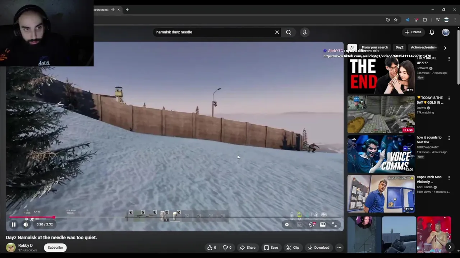The image size is (460, 258).
Task: Open Robby D channel name link
Action: coord(26,245)
